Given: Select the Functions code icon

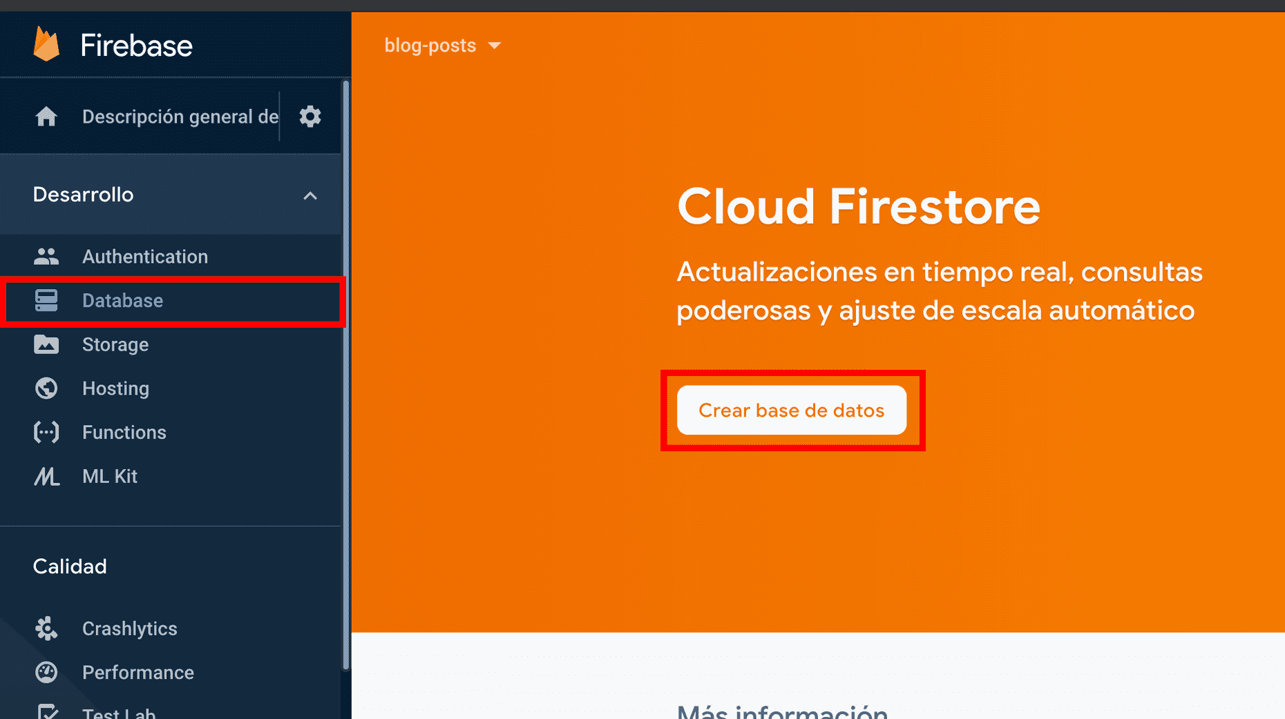Looking at the screenshot, I should point(46,432).
